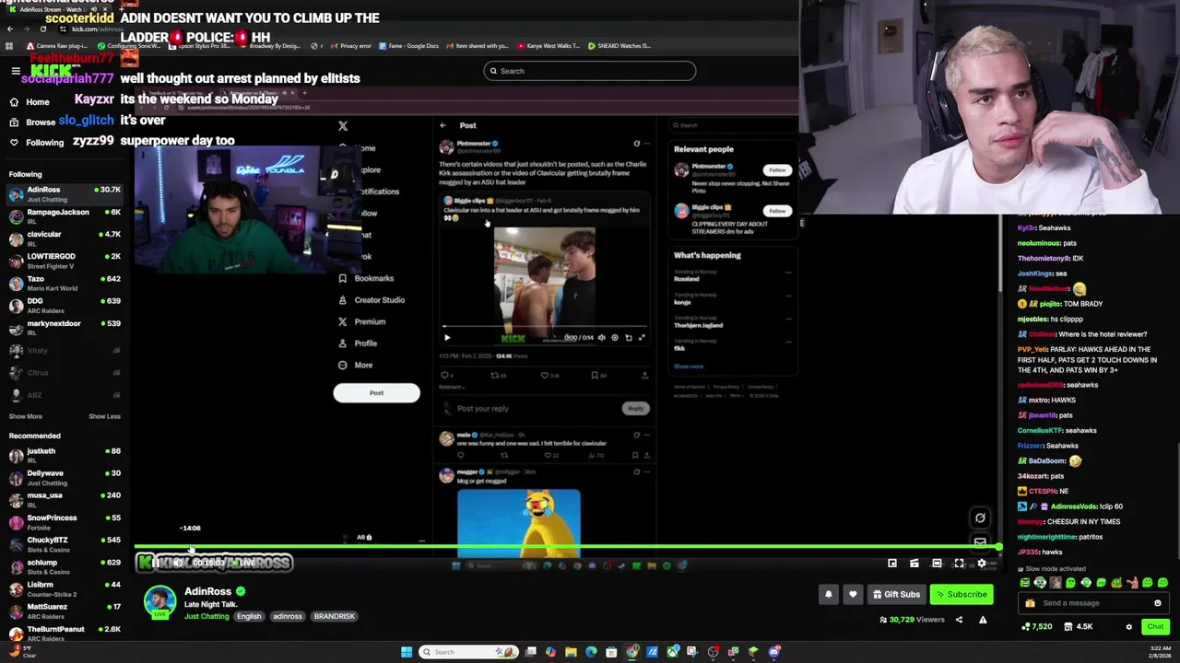Open the Gift Subs button

click(896, 594)
